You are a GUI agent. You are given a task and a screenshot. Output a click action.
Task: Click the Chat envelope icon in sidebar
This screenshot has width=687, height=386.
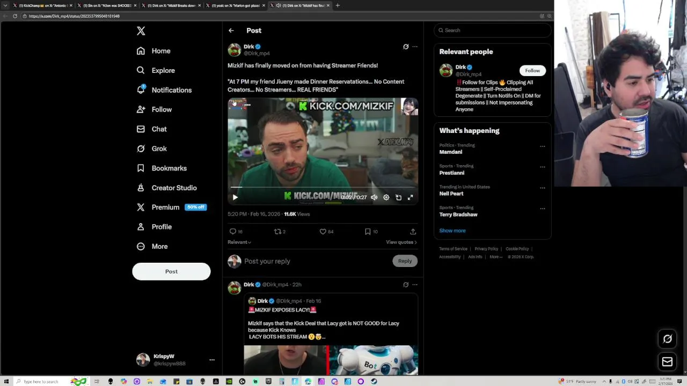tap(141, 129)
